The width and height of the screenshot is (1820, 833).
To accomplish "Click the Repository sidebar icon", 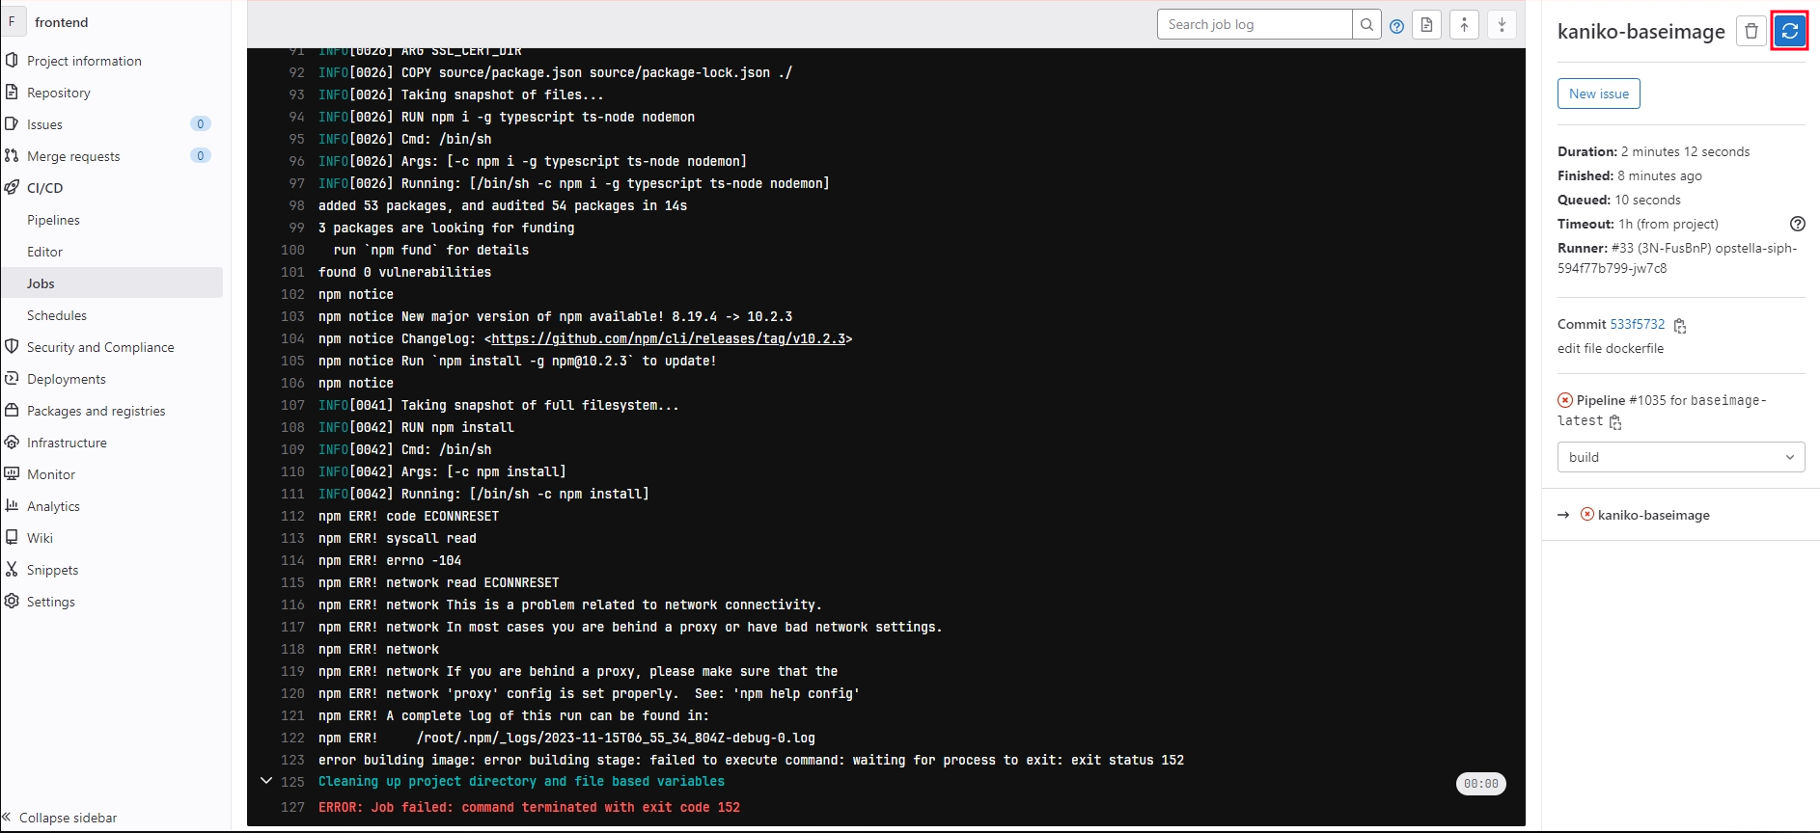I will pos(12,92).
